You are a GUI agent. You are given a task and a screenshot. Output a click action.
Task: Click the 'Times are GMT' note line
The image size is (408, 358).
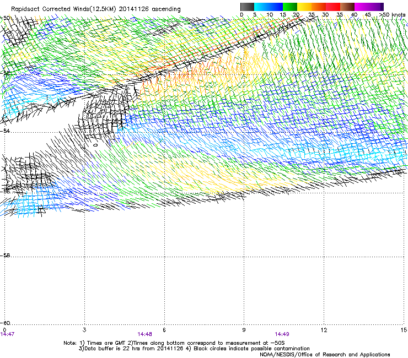174,343
